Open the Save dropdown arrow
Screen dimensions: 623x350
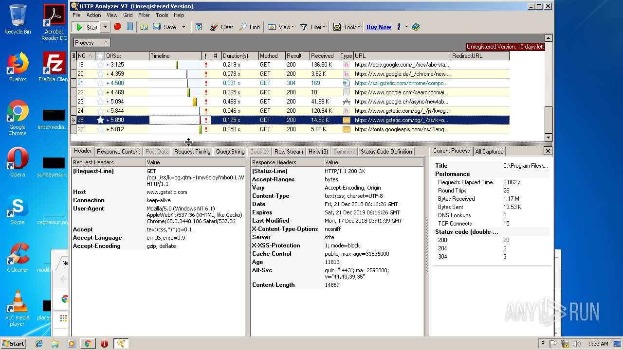tap(183, 27)
